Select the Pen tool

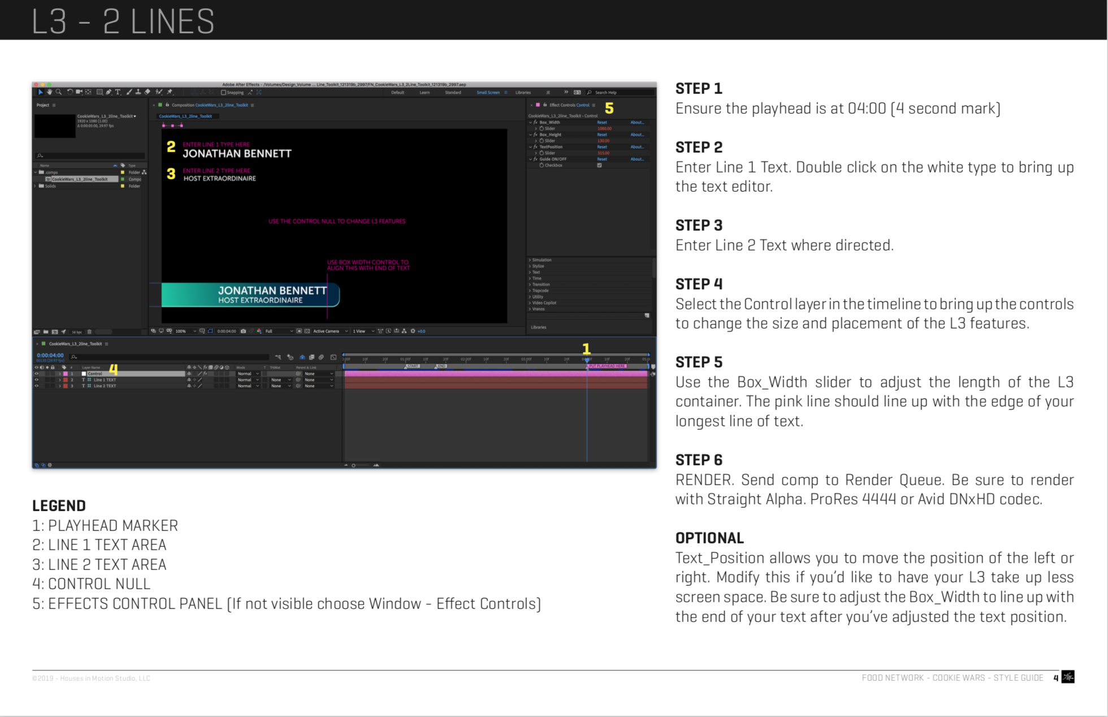pos(109,92)
